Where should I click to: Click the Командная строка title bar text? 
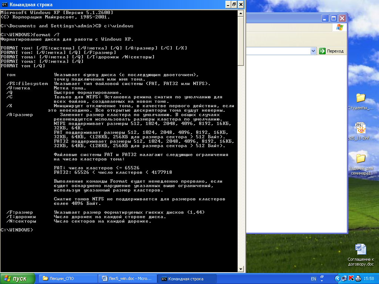tap(31, 4)
